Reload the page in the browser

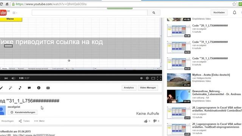point(2,4)
